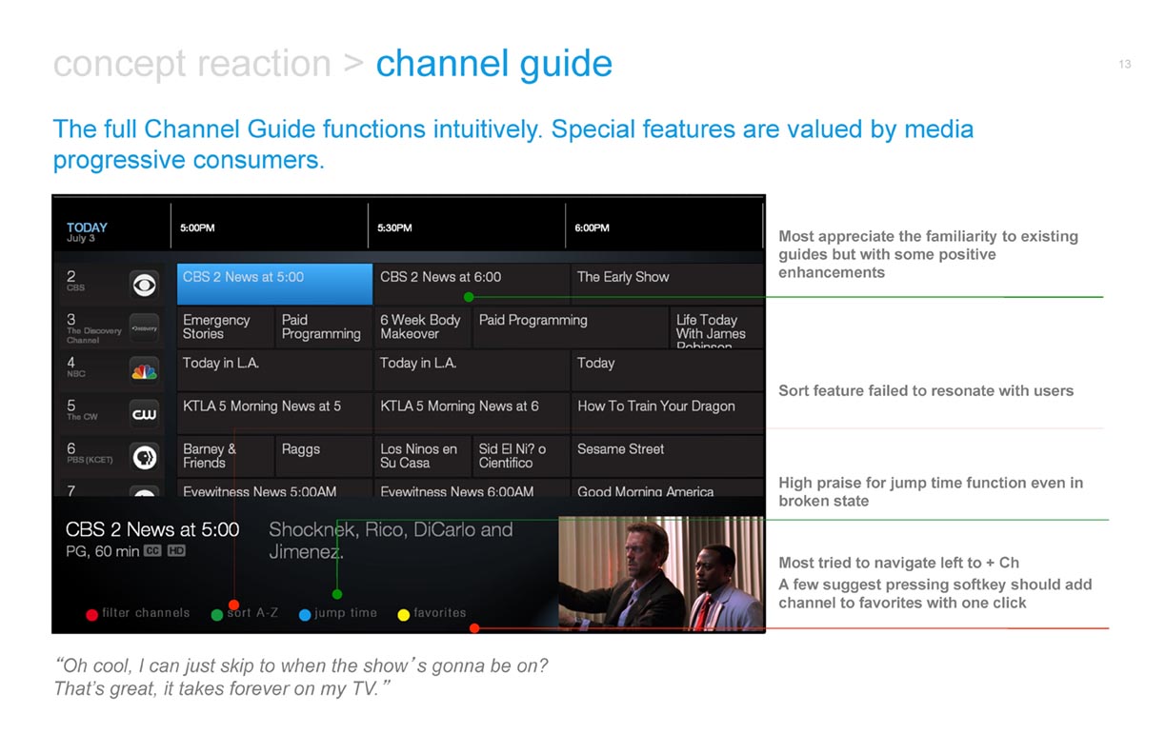The height and width of the screenshot is (754, 1166).
Task: Open the PBS logo on channel 6
Action: tap(144, 457)
